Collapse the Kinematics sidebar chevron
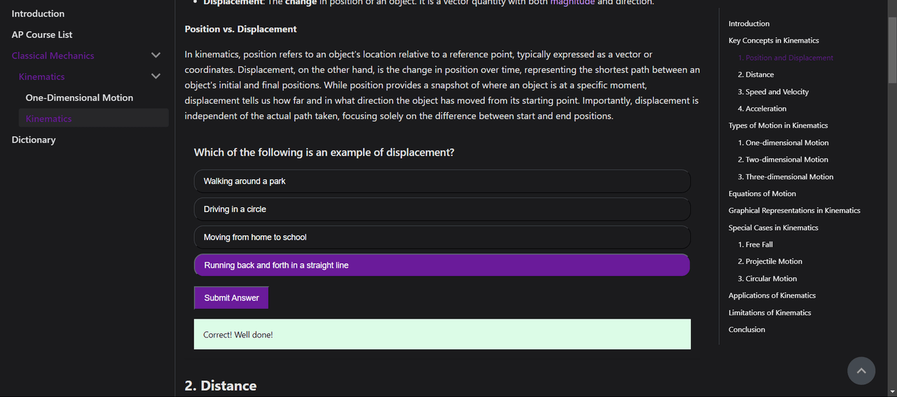This screenshot has width=897, height=397. (x=156, y=76)
